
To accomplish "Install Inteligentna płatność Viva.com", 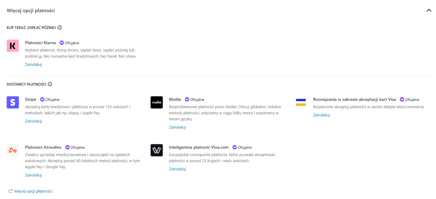I will point(177,169).
